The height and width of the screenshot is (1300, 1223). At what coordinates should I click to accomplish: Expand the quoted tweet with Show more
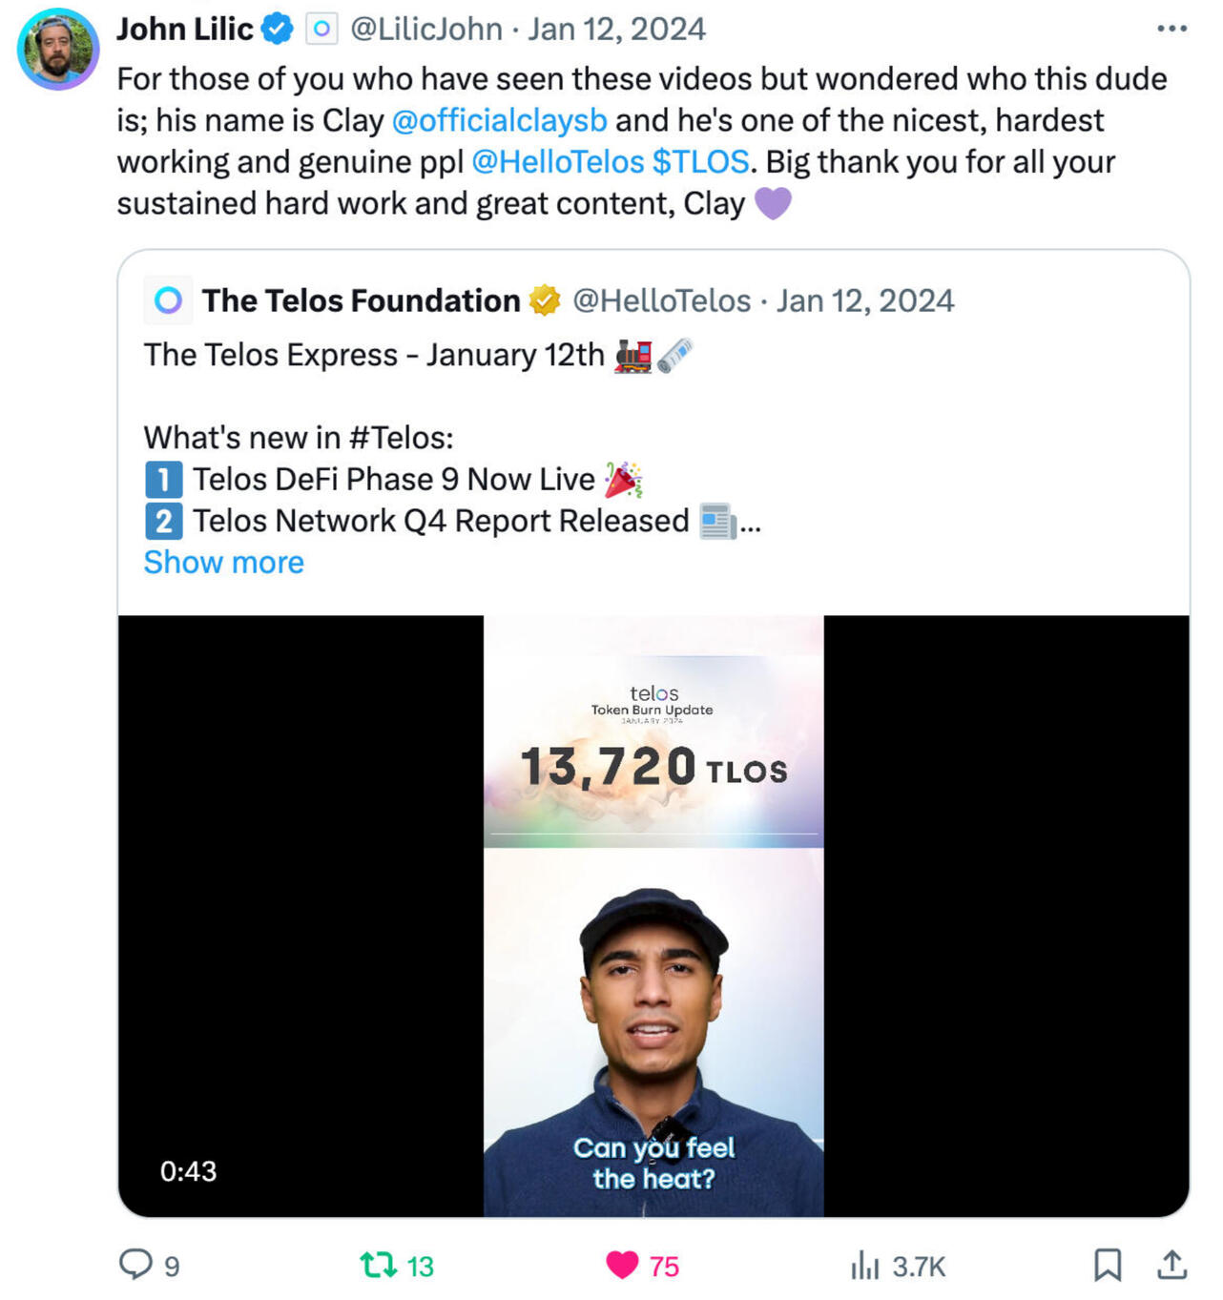click(224, 563)
